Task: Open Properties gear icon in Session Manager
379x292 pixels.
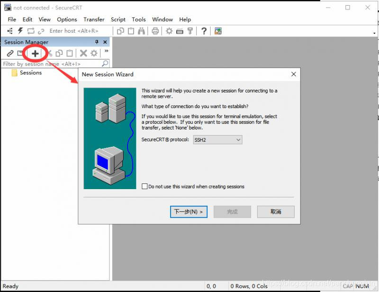Action: (x=94, y=53)
